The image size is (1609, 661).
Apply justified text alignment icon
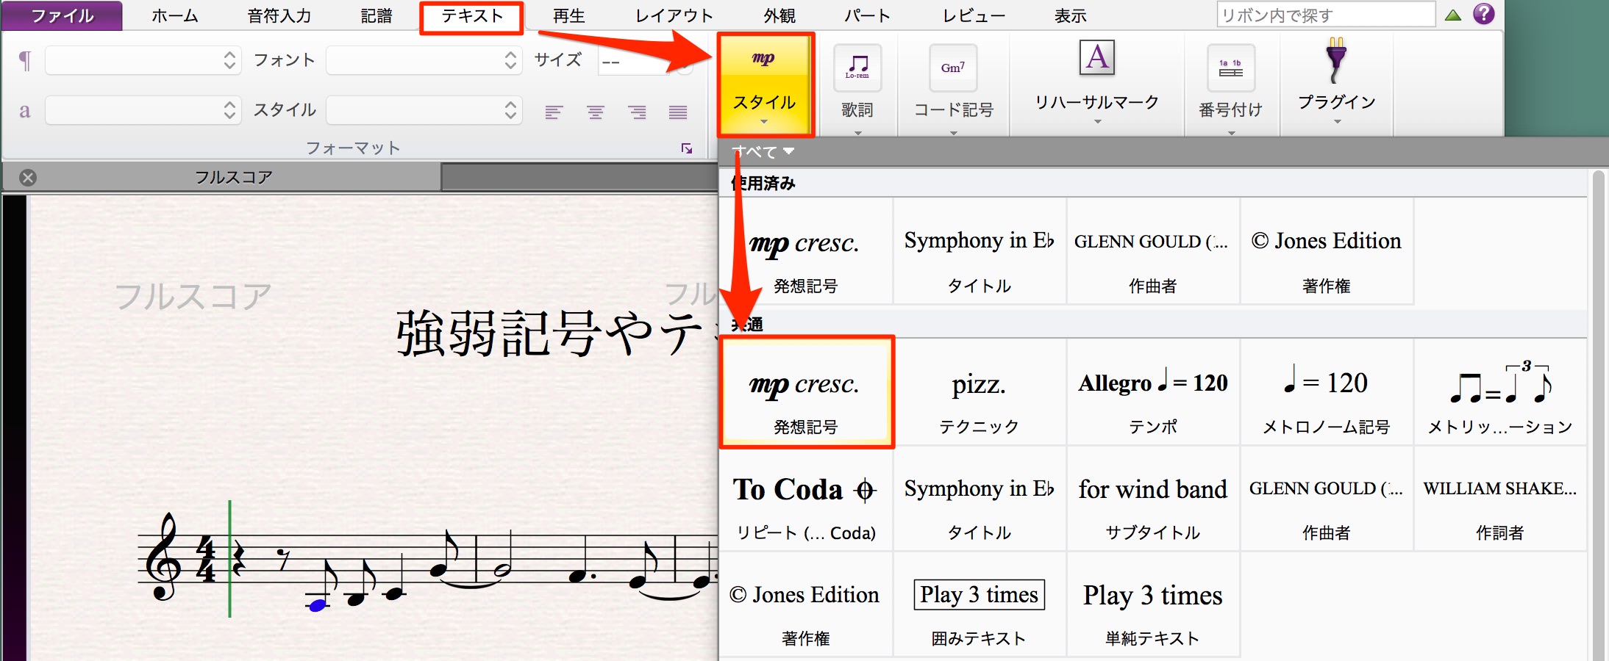(x=678, y=112)
